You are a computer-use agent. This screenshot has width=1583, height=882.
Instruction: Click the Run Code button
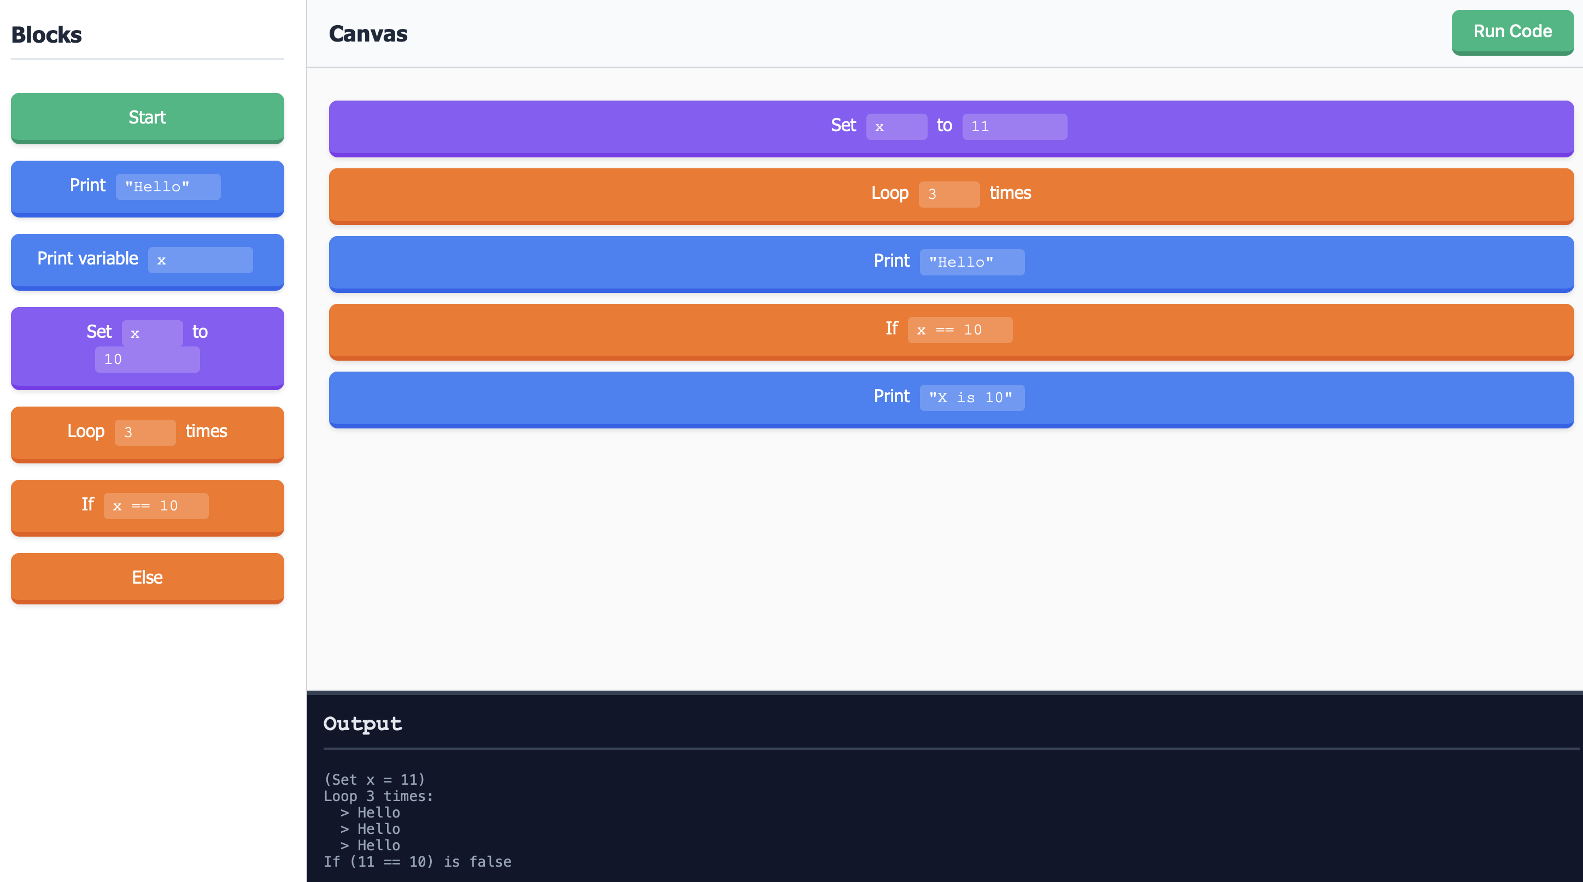pyautogui.click(x=1512, y=31)
